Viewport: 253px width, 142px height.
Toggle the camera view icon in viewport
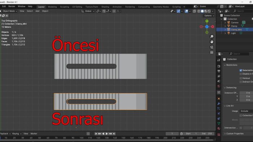point(212,47)
